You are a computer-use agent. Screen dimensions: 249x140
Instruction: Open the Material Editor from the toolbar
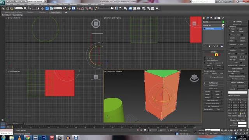click(x=144, y=8)
